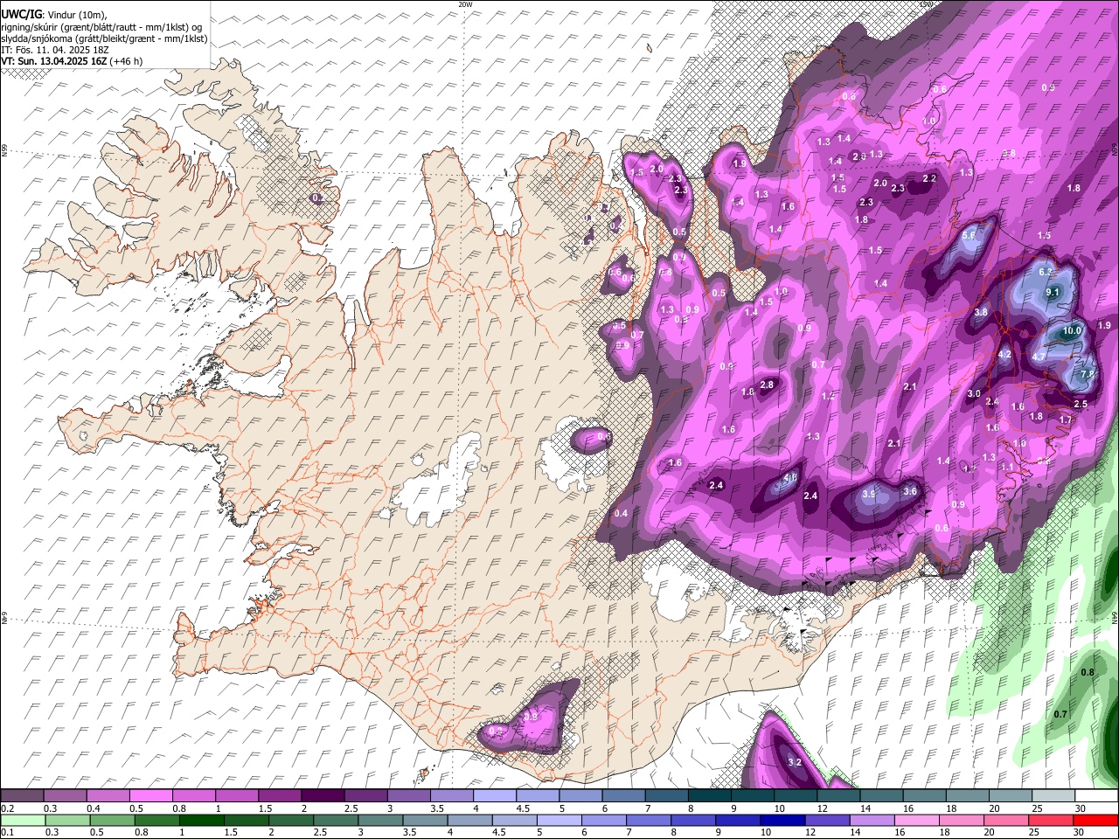Click the deep blue 10 swatch in lower legend
Image resolution: width=1119 pixels, height=839 pixels.
click(x=782, y=820)
